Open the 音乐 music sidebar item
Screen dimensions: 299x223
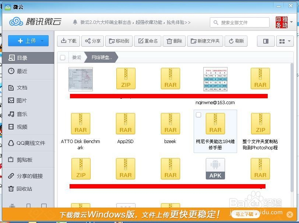(x=28, y=114)
